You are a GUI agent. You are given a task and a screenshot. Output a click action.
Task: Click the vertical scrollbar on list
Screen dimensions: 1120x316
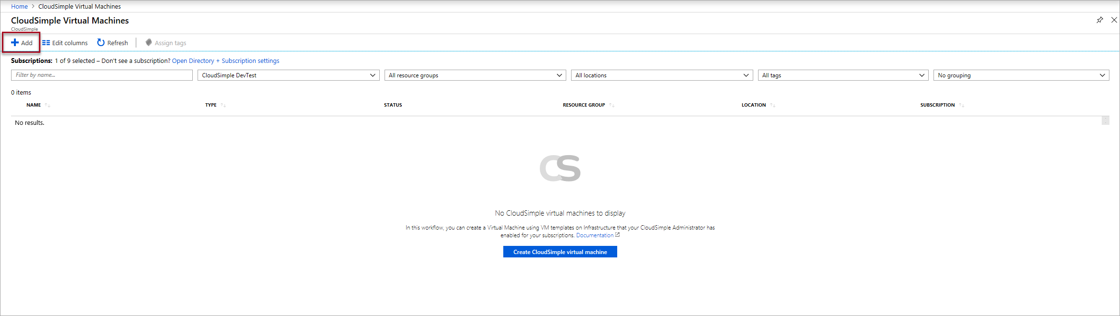pos(1106,120)
